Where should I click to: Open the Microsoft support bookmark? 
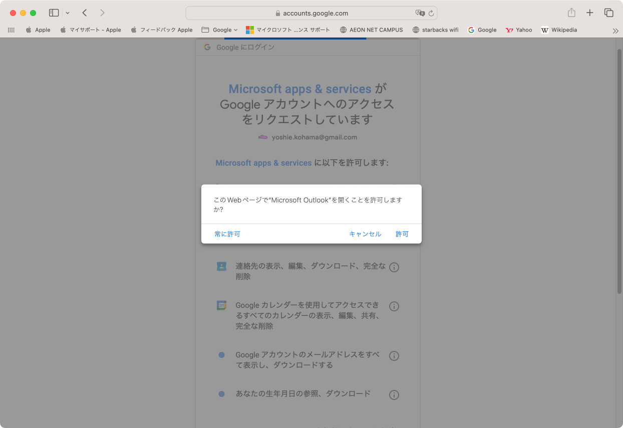288,30
